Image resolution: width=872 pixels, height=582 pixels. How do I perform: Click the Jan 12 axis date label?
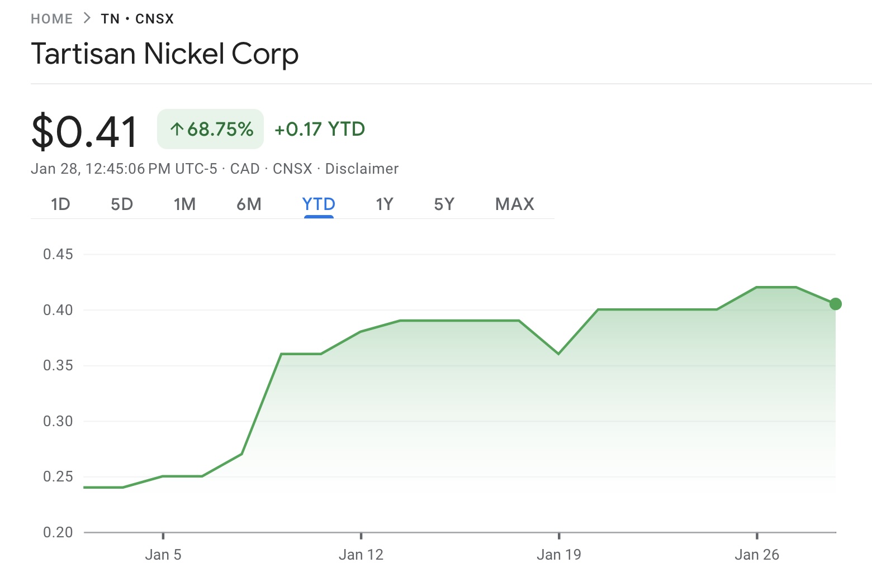[x=361, y=555]
